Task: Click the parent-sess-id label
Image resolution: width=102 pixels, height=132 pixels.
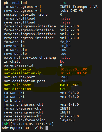Action: coord(18,65)
